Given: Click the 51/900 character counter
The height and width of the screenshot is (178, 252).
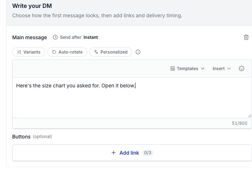Looking at the screenshot, I should point(239,123).
